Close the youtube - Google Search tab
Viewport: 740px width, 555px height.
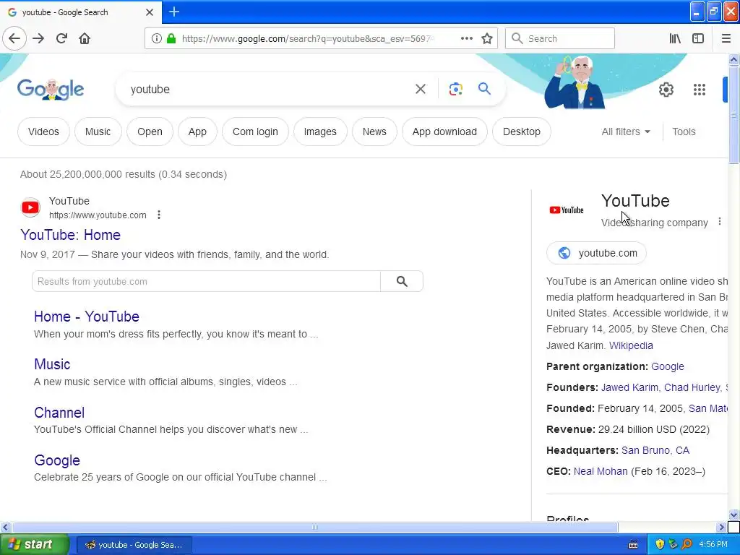pyautogui.click(x=149, y=12)
